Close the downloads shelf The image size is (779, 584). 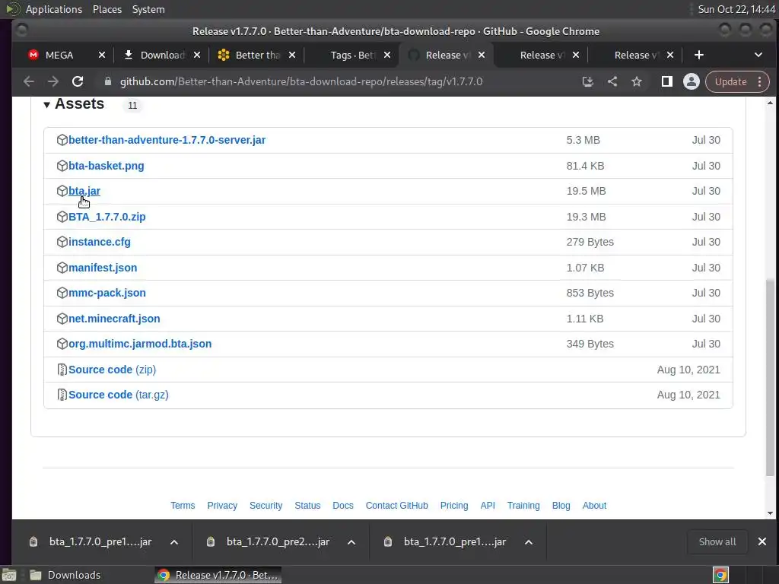coord(762,541)
